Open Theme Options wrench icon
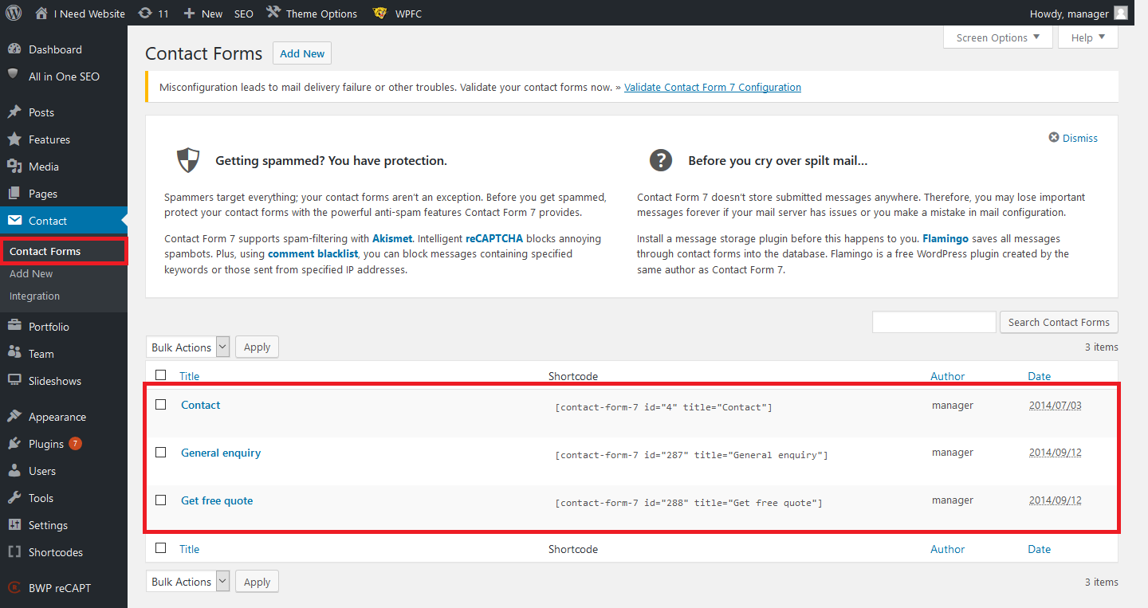This screenshot has width=1148, height=608. (x=273, y=13)
